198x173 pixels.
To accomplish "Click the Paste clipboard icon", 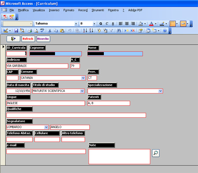I will click(x=62, y=30).
